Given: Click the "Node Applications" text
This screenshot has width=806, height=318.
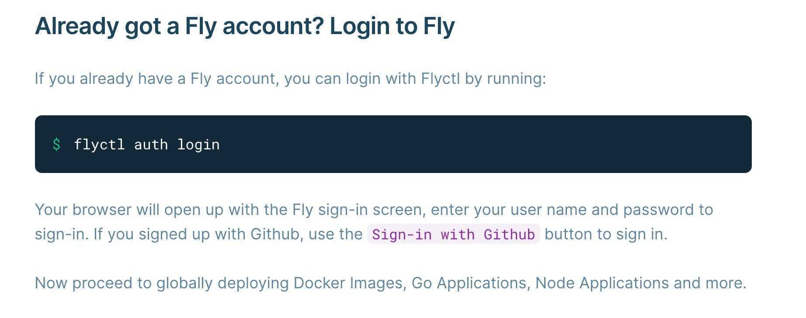Looking at the screenshot, I should 602,283.
